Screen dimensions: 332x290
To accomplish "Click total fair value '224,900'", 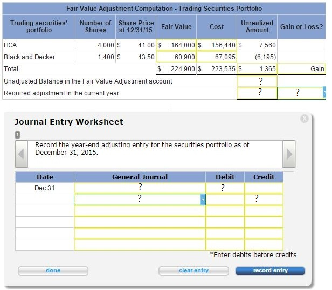I will point(183,69).
